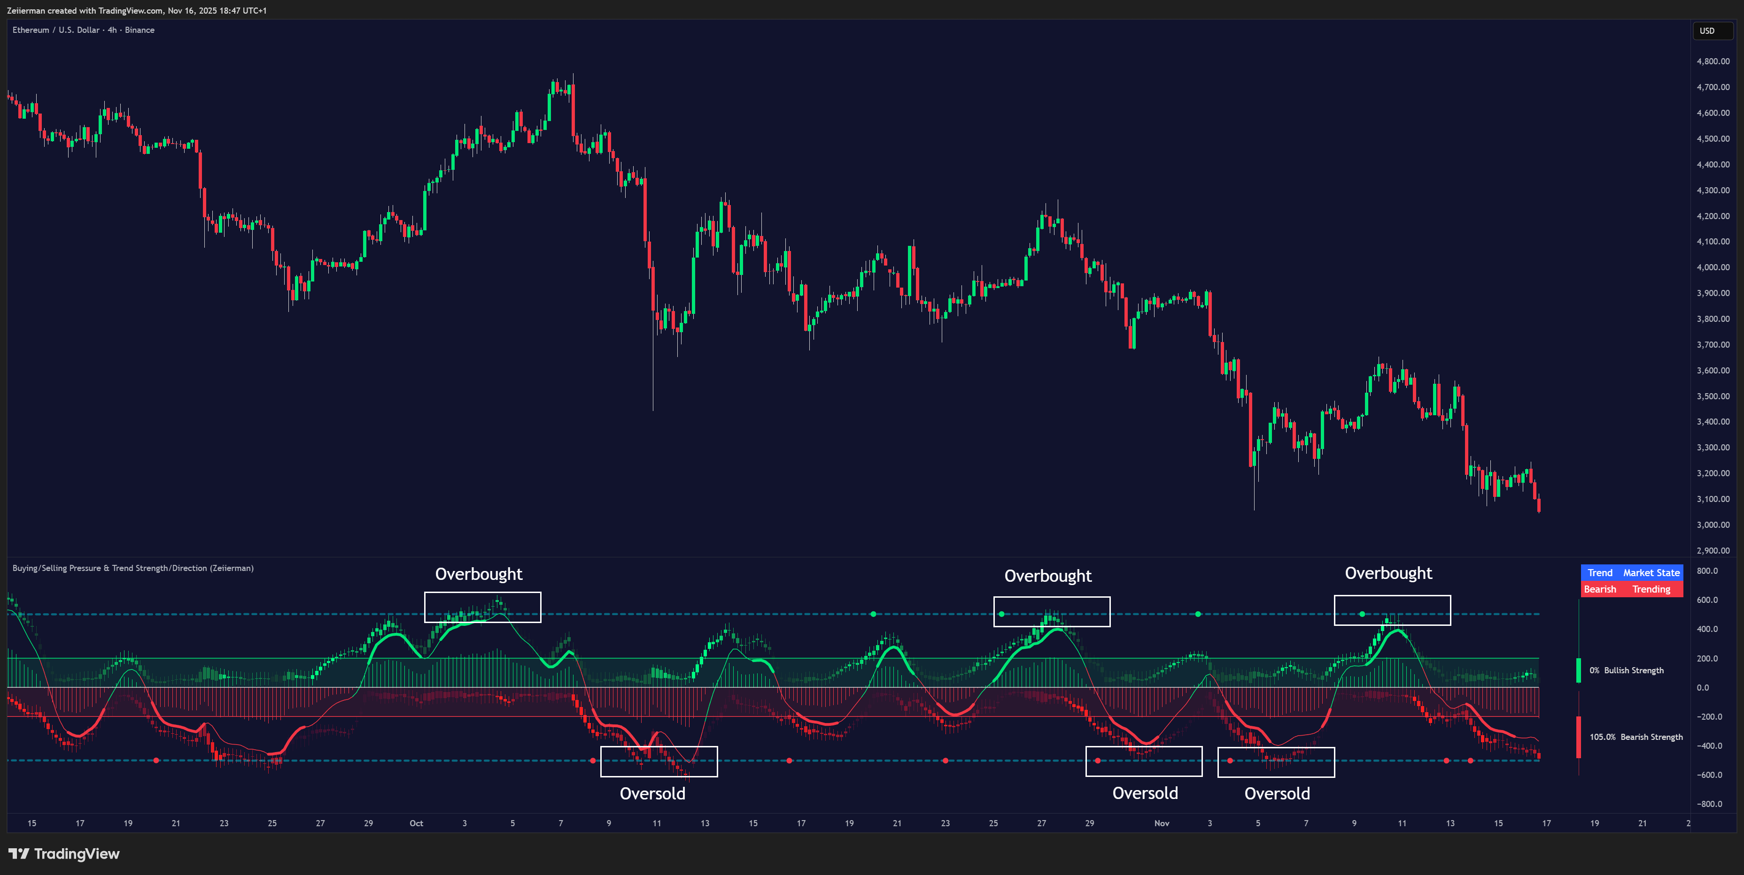Click the positive 600.0 indicator scale label
The width and height of the screenshot is (1744, 875).
pyautogui.click(x=1707, y=600)
